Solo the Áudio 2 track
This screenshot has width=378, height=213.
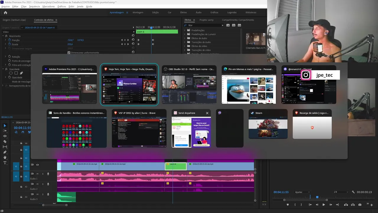43,184
